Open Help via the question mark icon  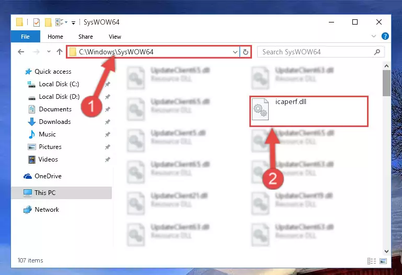pyautogui.click(x=385, y=36)
